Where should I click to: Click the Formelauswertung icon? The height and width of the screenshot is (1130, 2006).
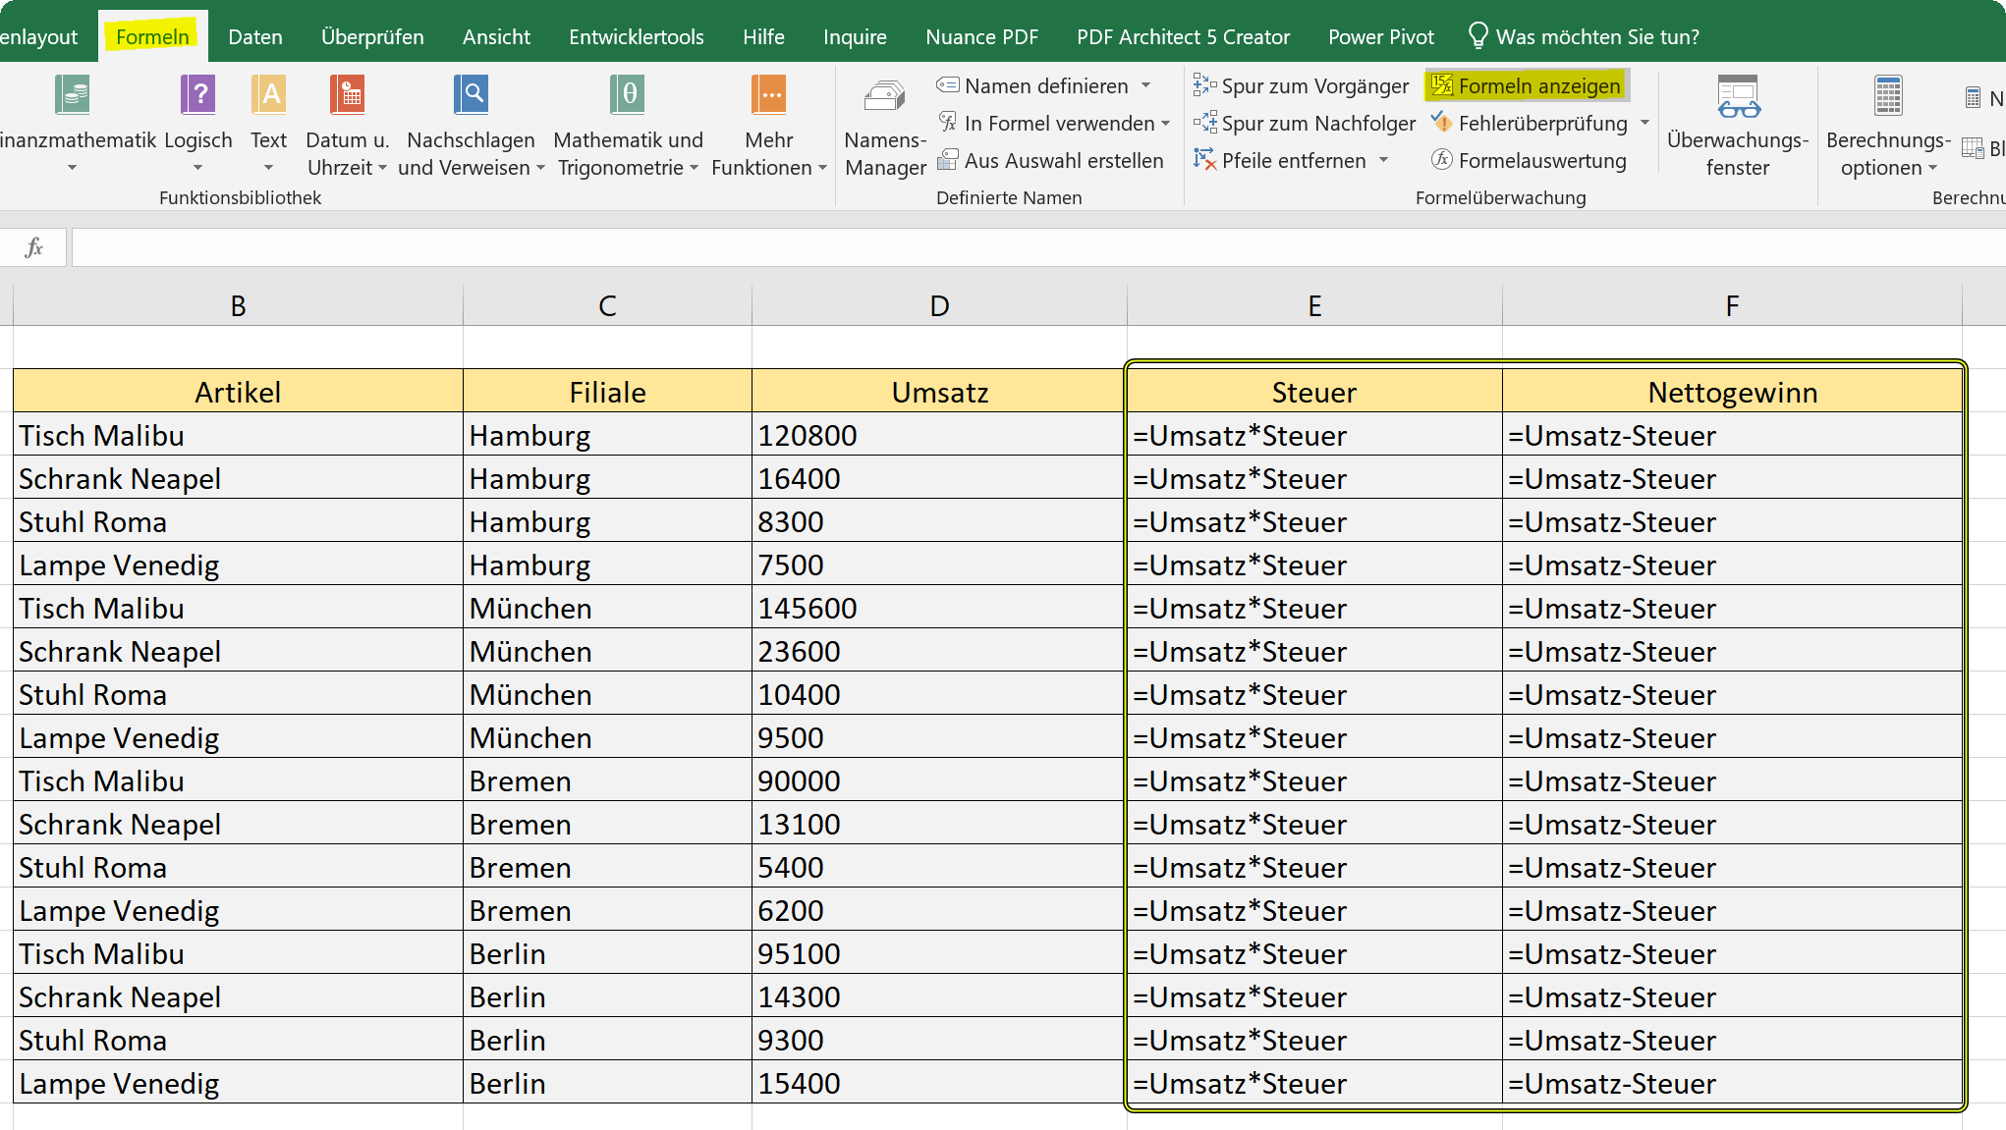tap(1442, 160)
